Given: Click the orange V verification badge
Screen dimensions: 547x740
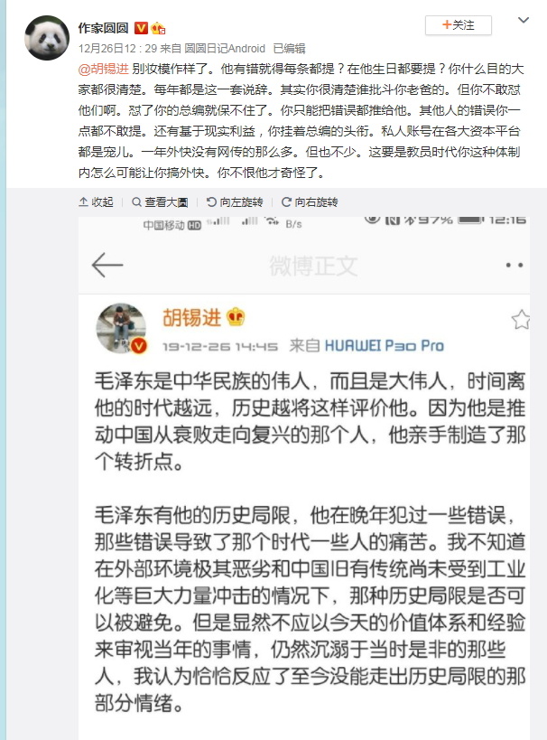Looking at the screenshot, I should (x=141, y=28).
